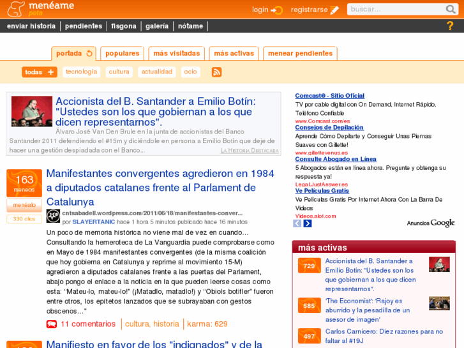Open the historia tag link
The height and width of the screenshot is (348, 464).
click(x=167, y=324)
